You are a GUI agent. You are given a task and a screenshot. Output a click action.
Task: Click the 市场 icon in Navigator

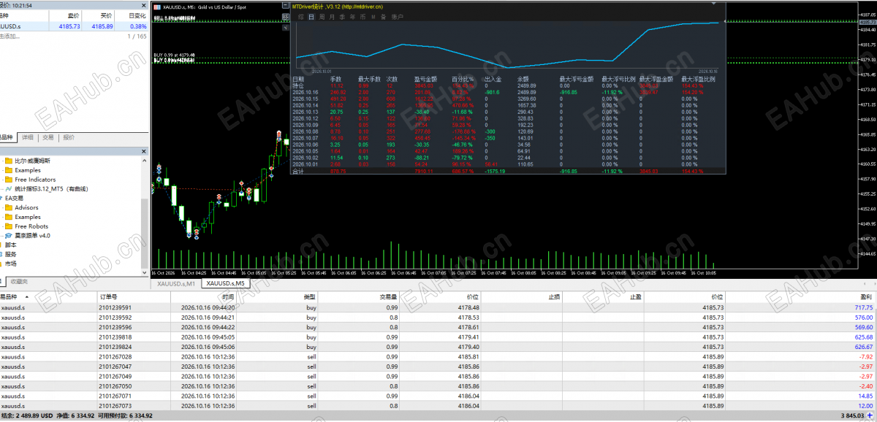pyautogui.click(x=1, y=264)
